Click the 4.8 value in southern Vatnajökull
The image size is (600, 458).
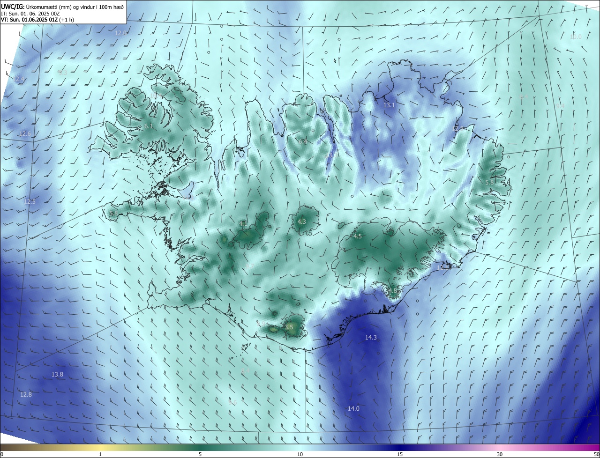pos(392,290)
